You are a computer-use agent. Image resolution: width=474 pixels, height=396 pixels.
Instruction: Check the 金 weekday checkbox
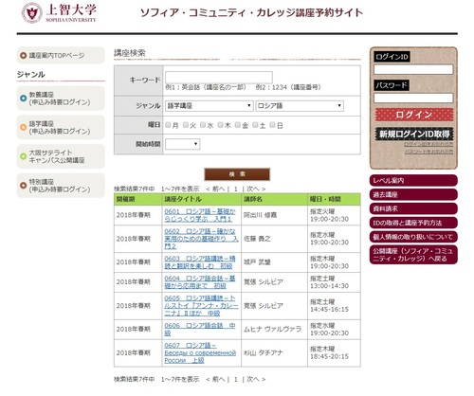pyautogui.click(x=238, y=125)
